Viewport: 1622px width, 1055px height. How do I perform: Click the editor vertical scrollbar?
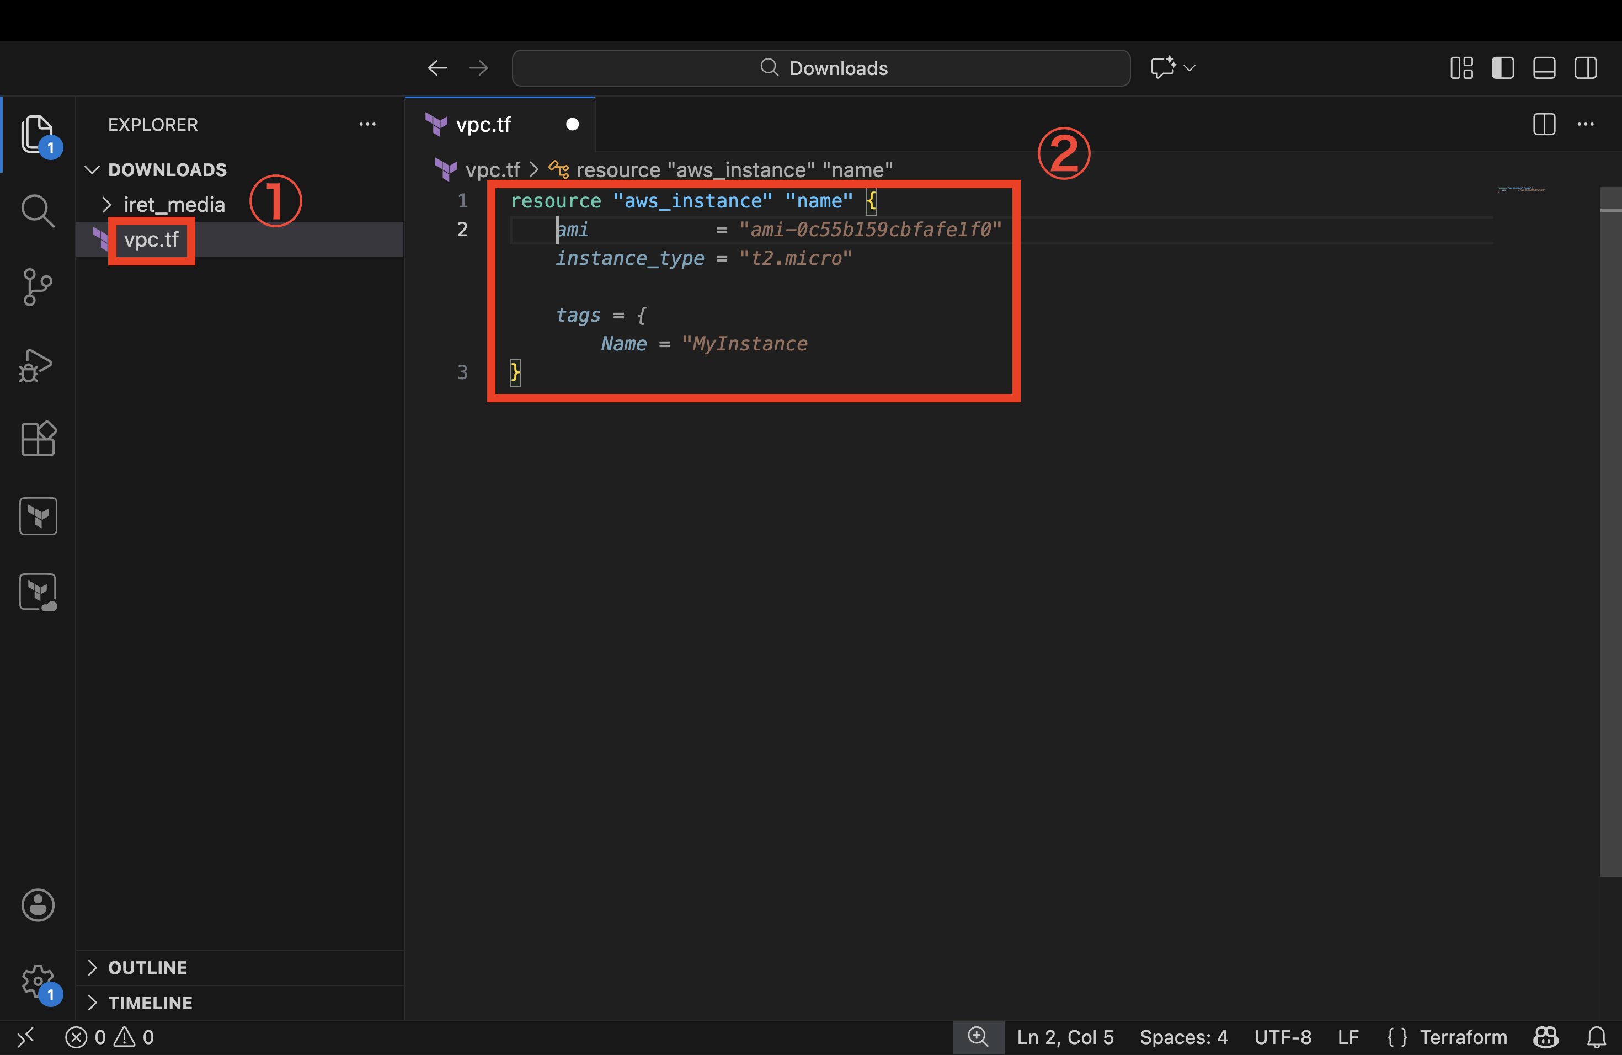click(1610, 531)
